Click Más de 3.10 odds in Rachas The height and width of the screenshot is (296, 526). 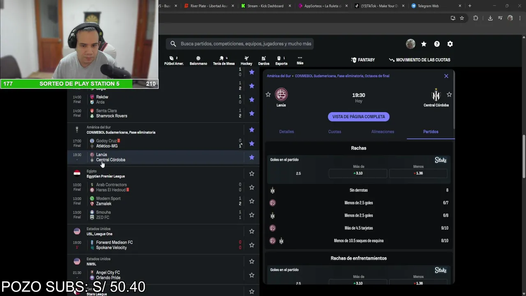point(358,173)
